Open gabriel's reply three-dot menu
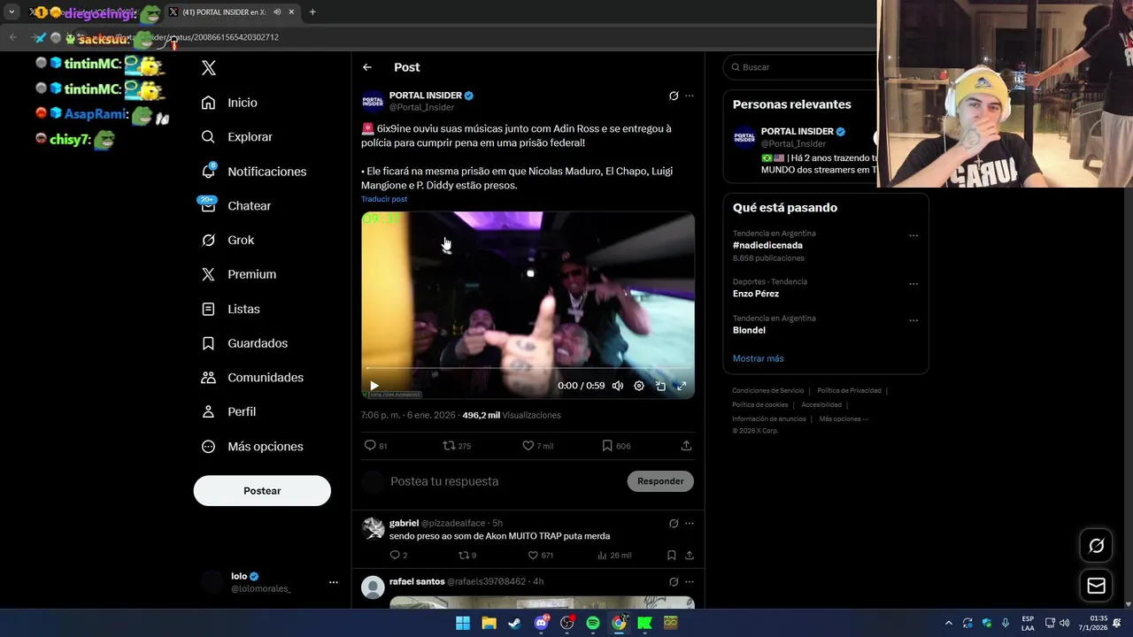This screenshot has width=1133, height=637. [690, 524]
